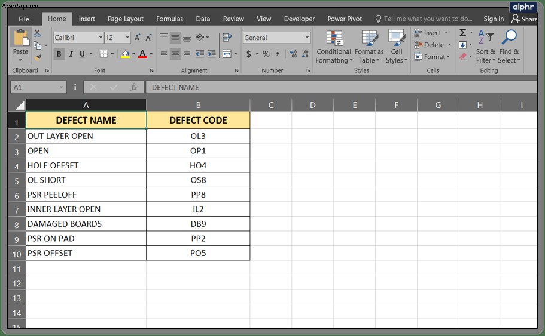Open Cell Styles gallery
The height and width of the screenshot is (336, 545).
pyautogui.click(x=397, y=47)
